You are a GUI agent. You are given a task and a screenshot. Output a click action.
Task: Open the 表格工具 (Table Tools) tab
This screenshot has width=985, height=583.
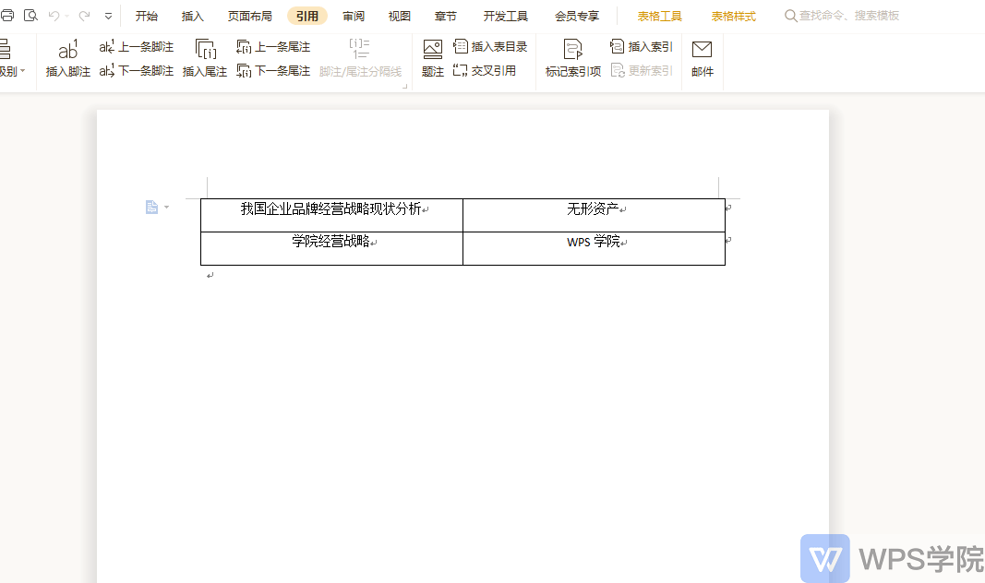660,16
